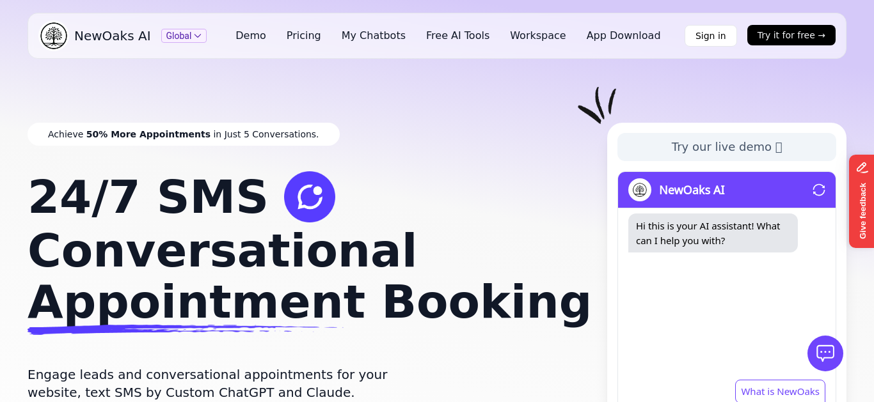This screenshot has height=402, width=874.
Task: Refresh the live demo chat
Action: click(819, 190)
